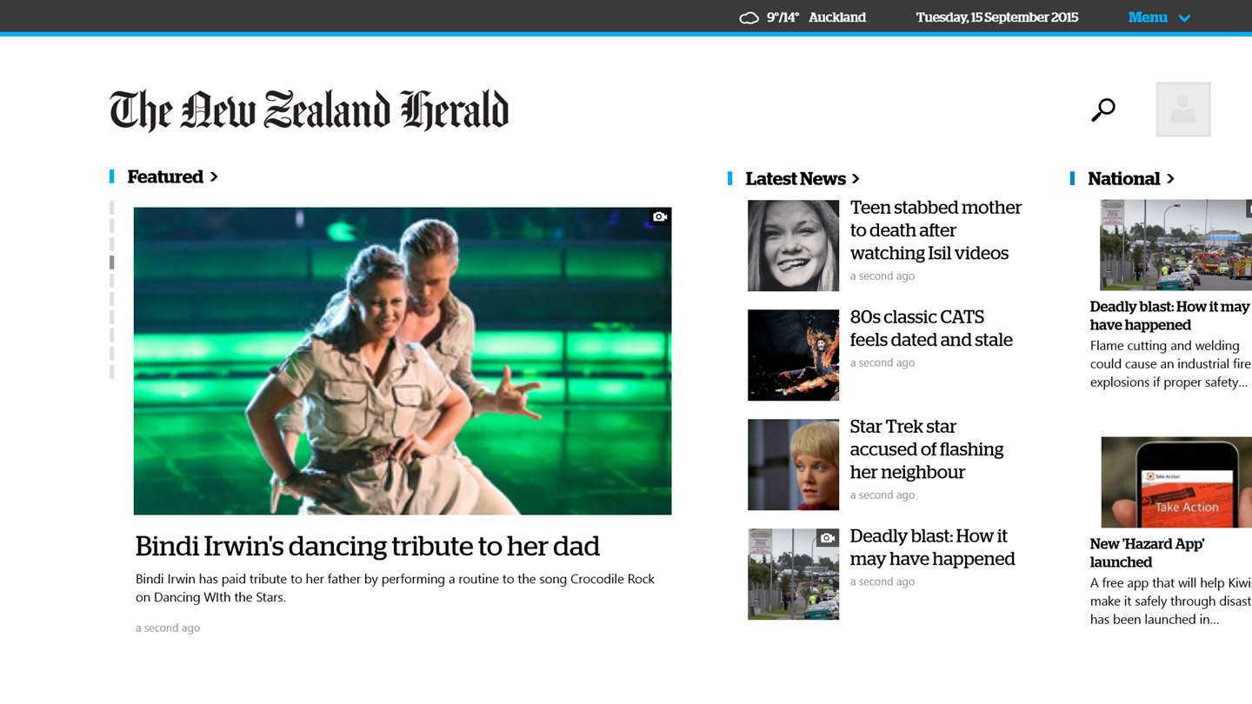The width and height of the screenshot is (1252, 704).
Task: Click the smiling teen thumbnail
Action: click(x=793, y=246)
